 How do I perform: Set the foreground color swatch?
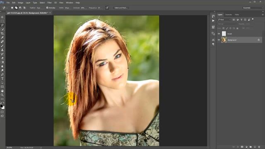(2, 106)
